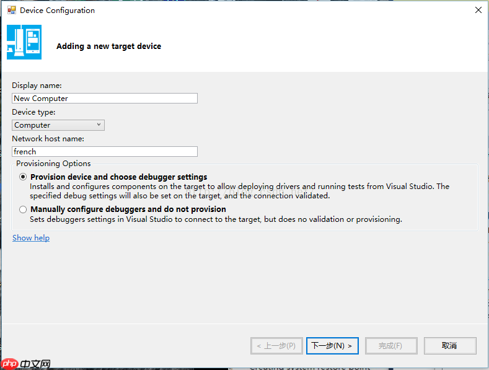Click the php logo watermark
This screenshot has width=489, height=370.
coord(10,364)
